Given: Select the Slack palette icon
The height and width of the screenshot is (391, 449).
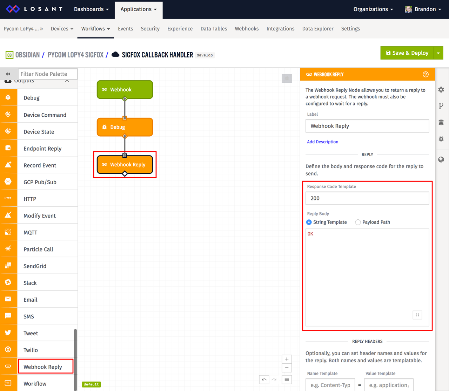Looking at the screenshot, I should pos(8,282).
